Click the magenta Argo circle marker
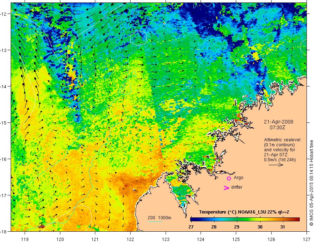 coord(229,178)
